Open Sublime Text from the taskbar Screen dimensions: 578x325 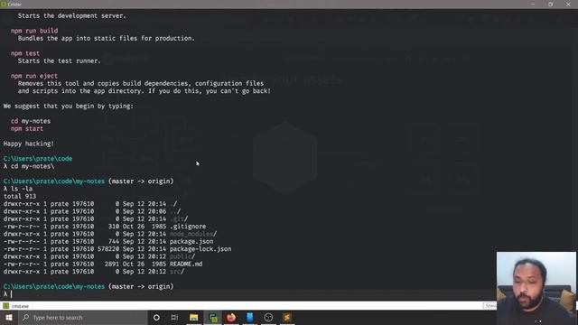pyautogui.click(x=287, y=317)
